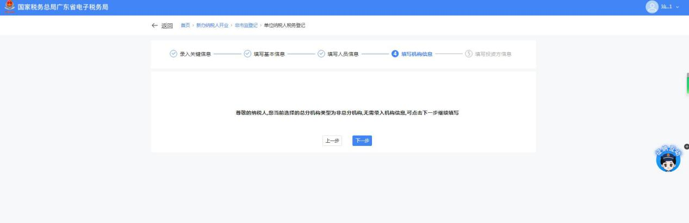Open the 首页 breadcrumb link
This screenshot has width=689, height=223.
(185, 26)
